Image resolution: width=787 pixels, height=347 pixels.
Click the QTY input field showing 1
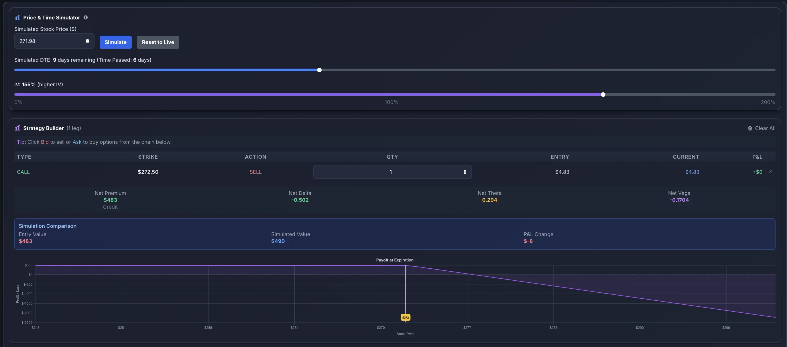[x=390, y=172]
